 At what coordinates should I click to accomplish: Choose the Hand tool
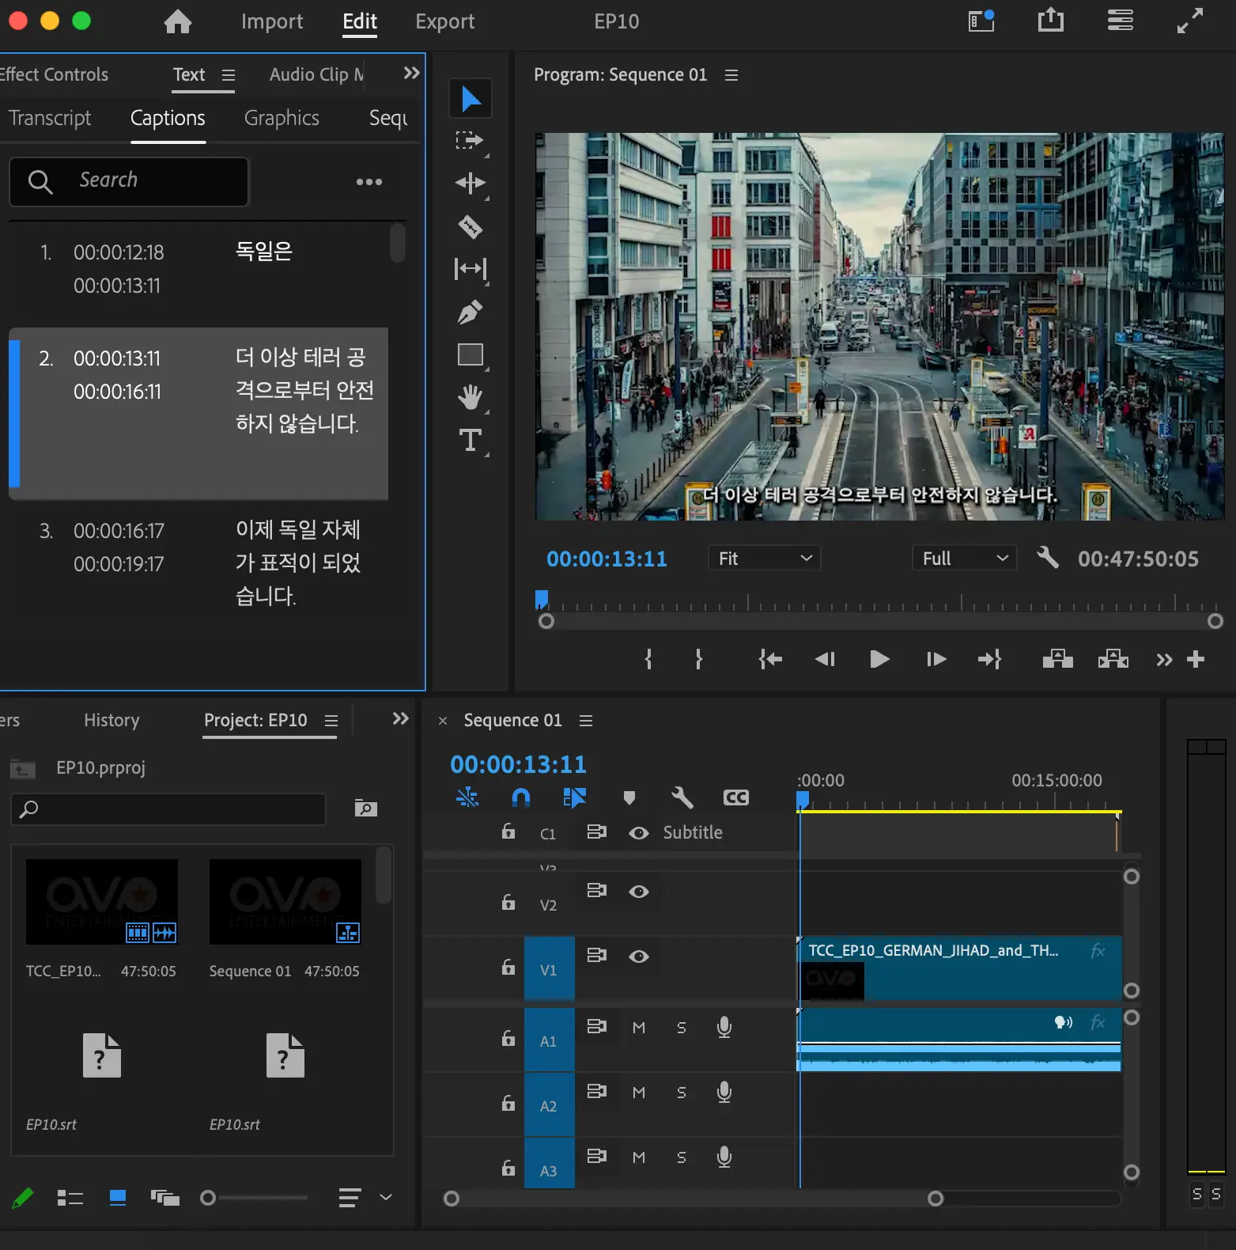point(470,397)
